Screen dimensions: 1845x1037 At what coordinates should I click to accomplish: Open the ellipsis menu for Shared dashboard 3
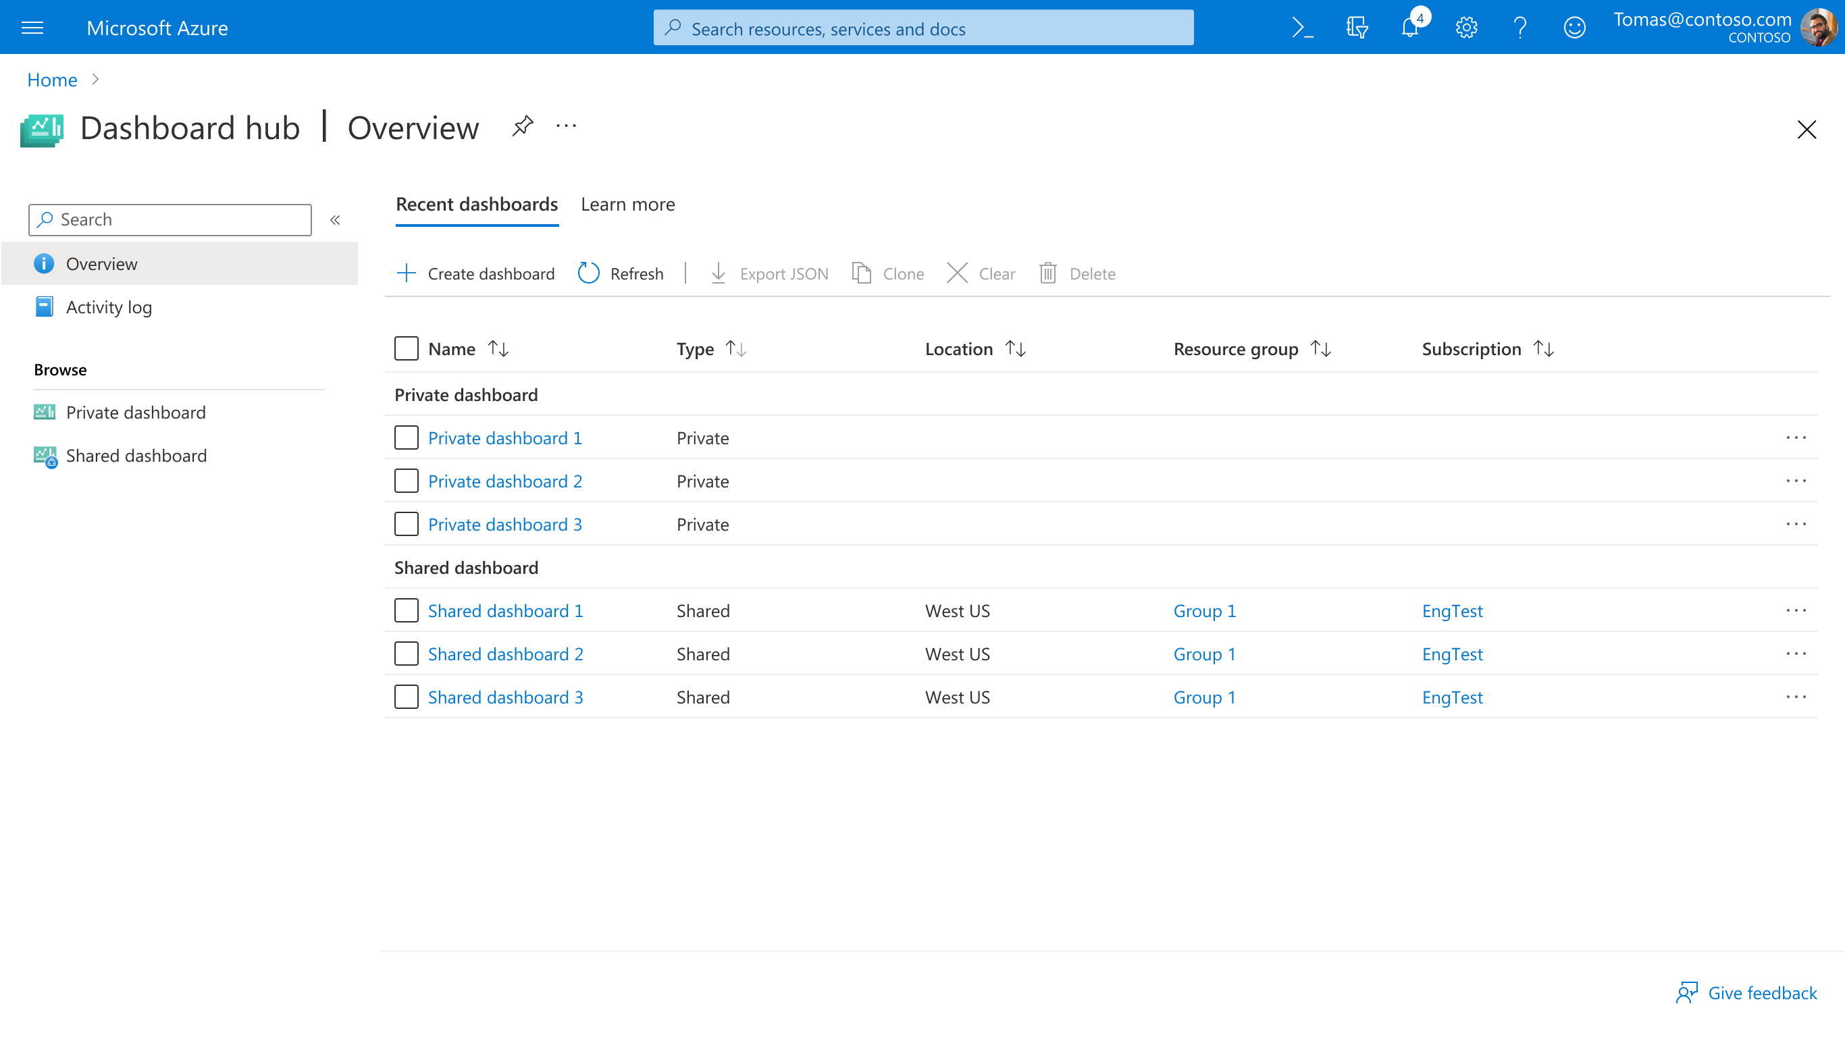coord(1797,696)
